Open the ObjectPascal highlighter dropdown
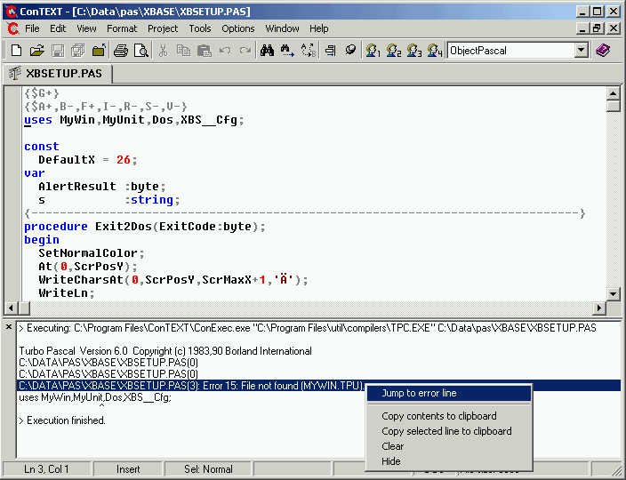626x480 pixels. [x=582, y=51]
